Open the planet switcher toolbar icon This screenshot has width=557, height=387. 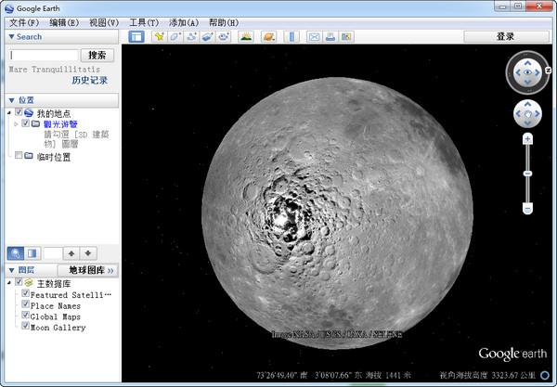click(268, 36)
